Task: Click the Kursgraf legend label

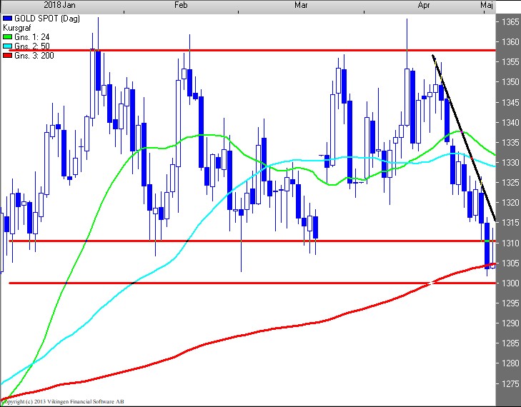Action: [18, 26]
